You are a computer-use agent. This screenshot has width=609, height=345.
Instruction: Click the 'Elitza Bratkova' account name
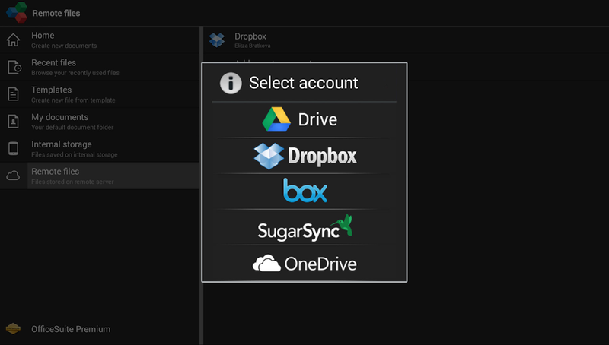(253, 46)
